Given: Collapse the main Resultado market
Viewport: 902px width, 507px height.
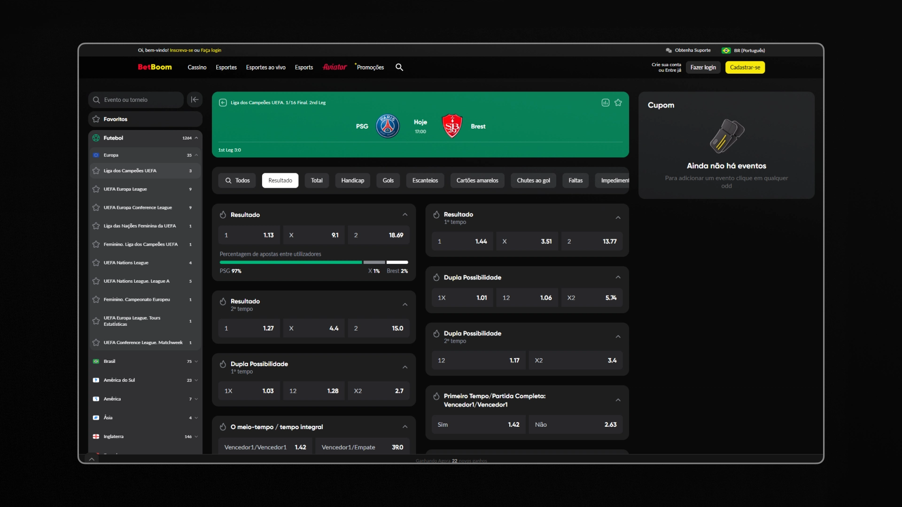Looking at the screenshot, I should click(405, 215).
